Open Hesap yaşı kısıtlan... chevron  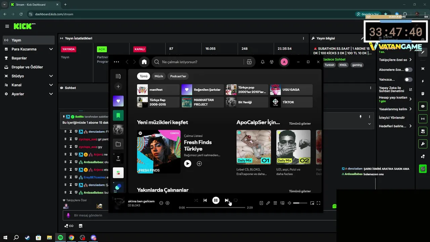(x=411, y=99)
